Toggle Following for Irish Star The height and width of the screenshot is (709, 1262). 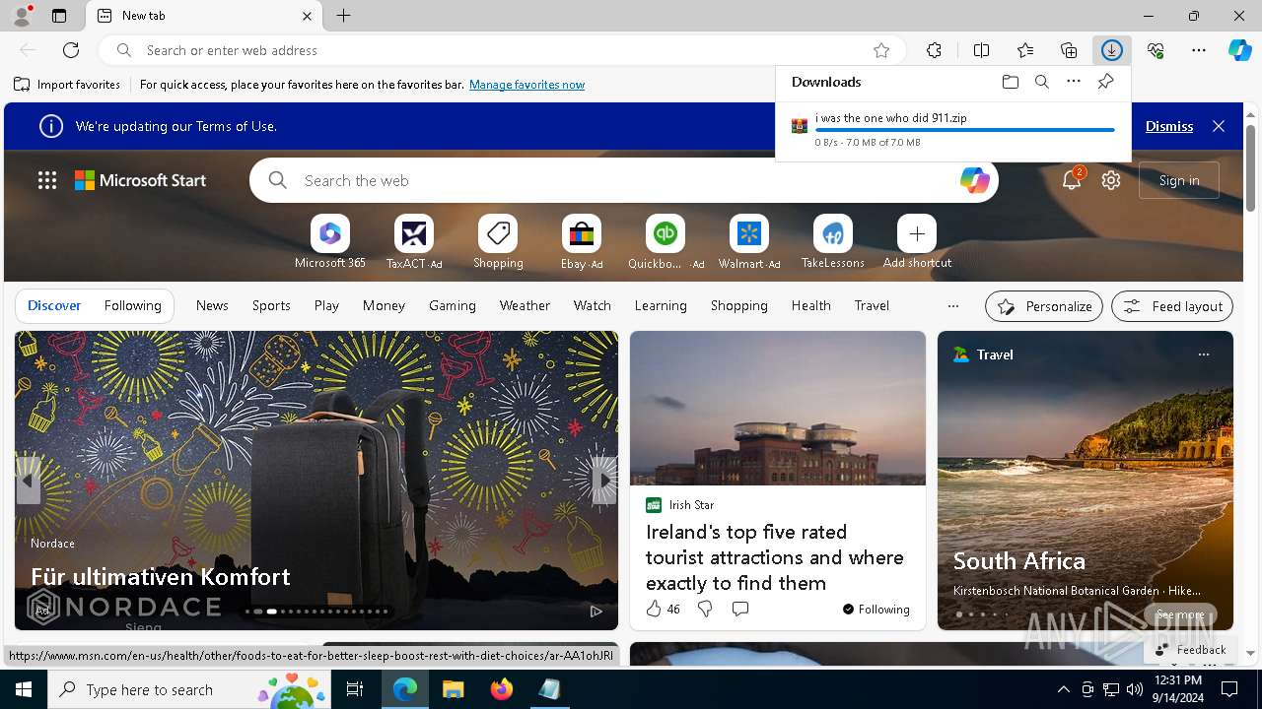point(876,610)
